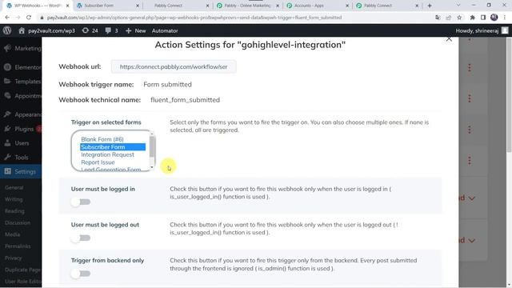The width and height of the screenshot is (512, 288).
Task: Close the Action Settings dialog
Action: (x=449, y=39)
